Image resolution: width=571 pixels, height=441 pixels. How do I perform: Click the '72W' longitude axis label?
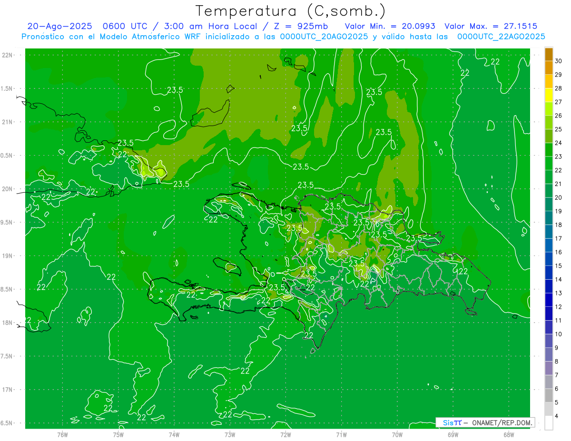(x=285, y=434)
